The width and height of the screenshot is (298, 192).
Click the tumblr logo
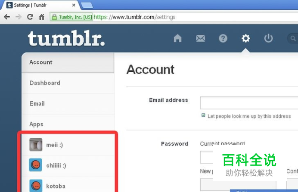(66, 38)
